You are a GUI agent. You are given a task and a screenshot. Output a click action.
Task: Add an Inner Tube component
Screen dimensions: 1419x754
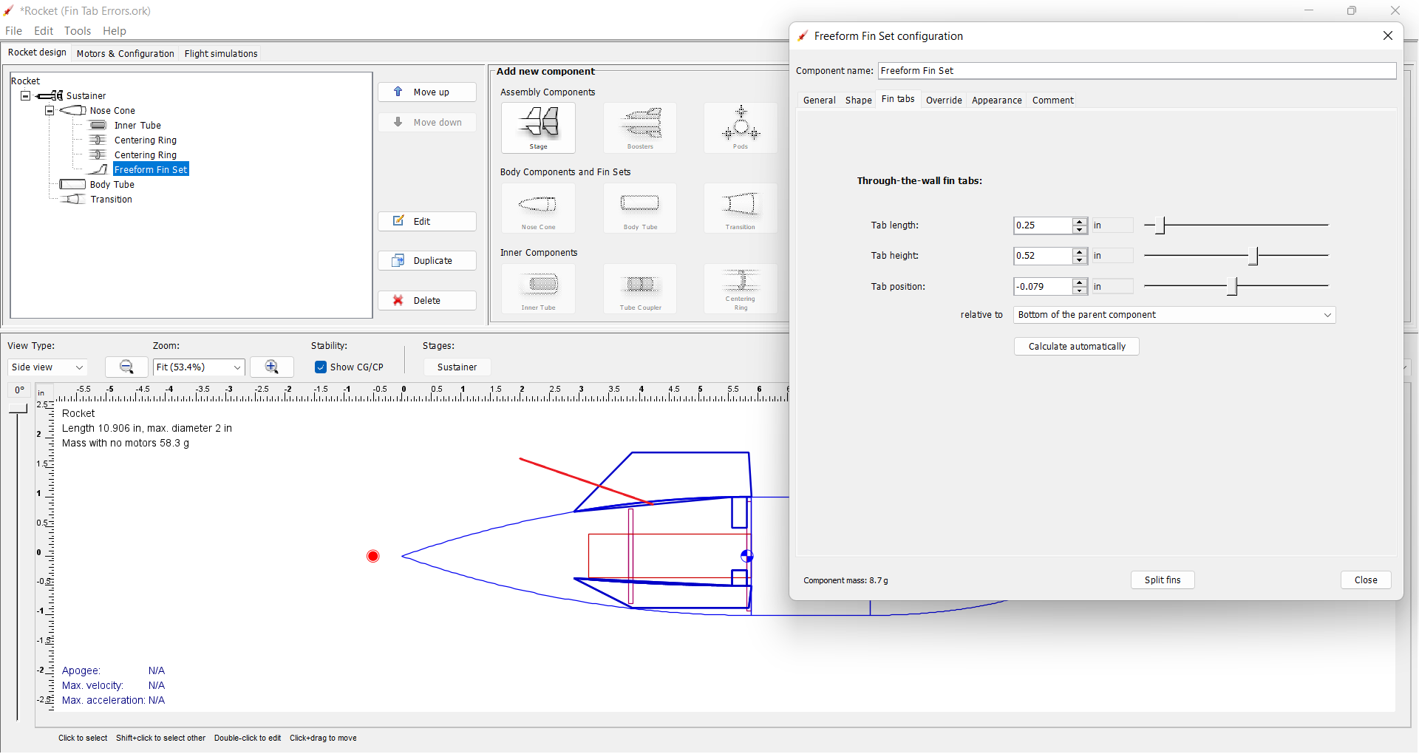[x=538, y=288]
